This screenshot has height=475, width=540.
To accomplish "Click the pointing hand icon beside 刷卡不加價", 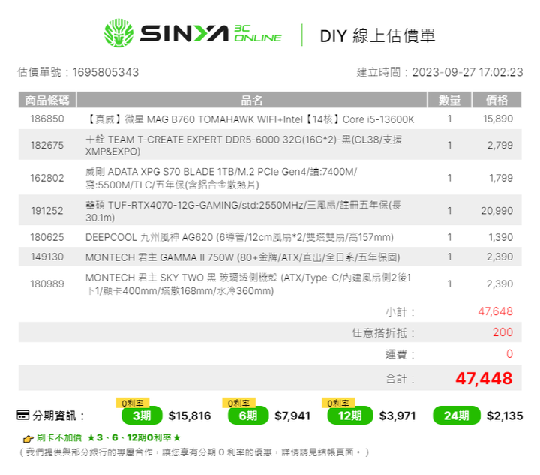I will point(28,438).
